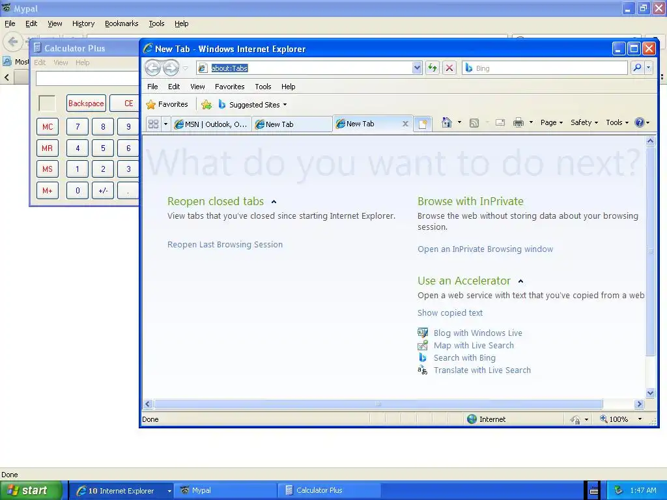Open Suggested Sites dropdown

coord(285,105)
